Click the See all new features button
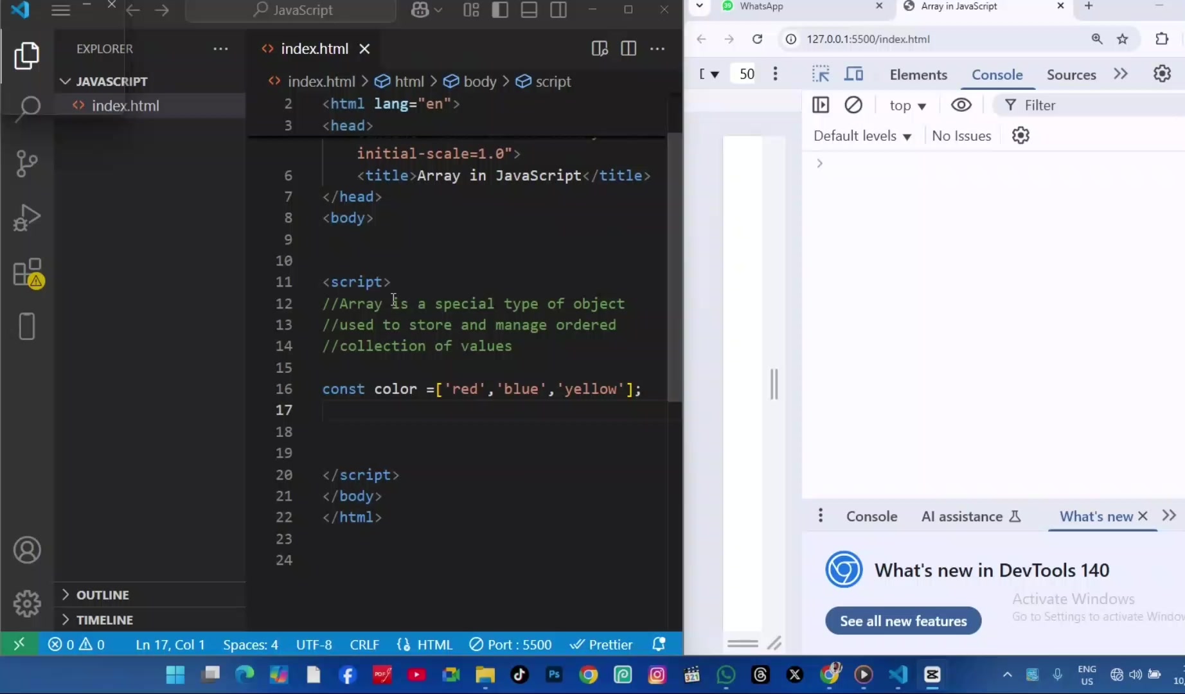The width and height of the screenshot is (1185, 694). click(x=903, y=621)
